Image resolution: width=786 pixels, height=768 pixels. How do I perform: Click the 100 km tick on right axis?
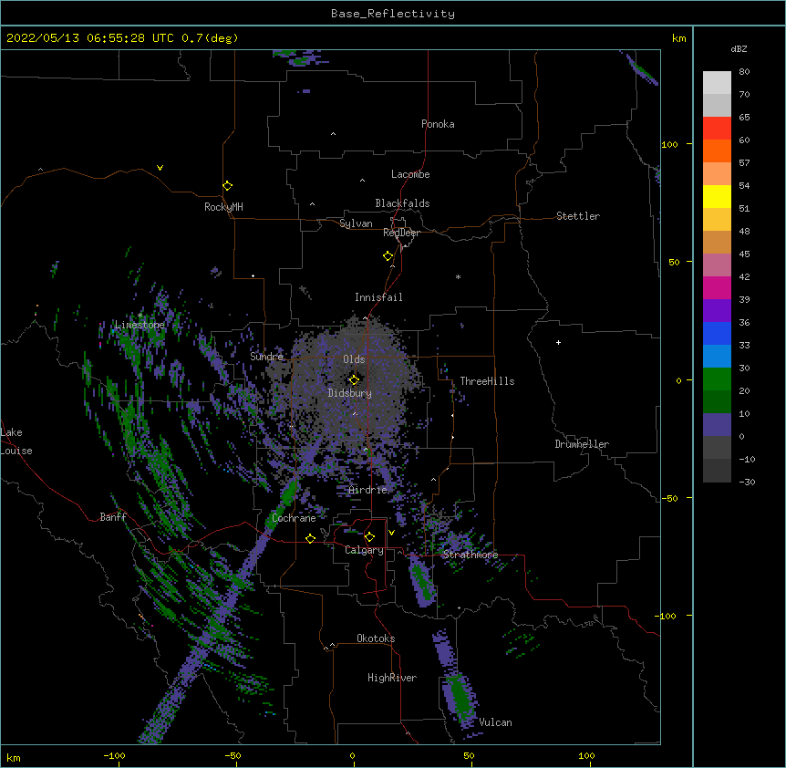point(669,144)
